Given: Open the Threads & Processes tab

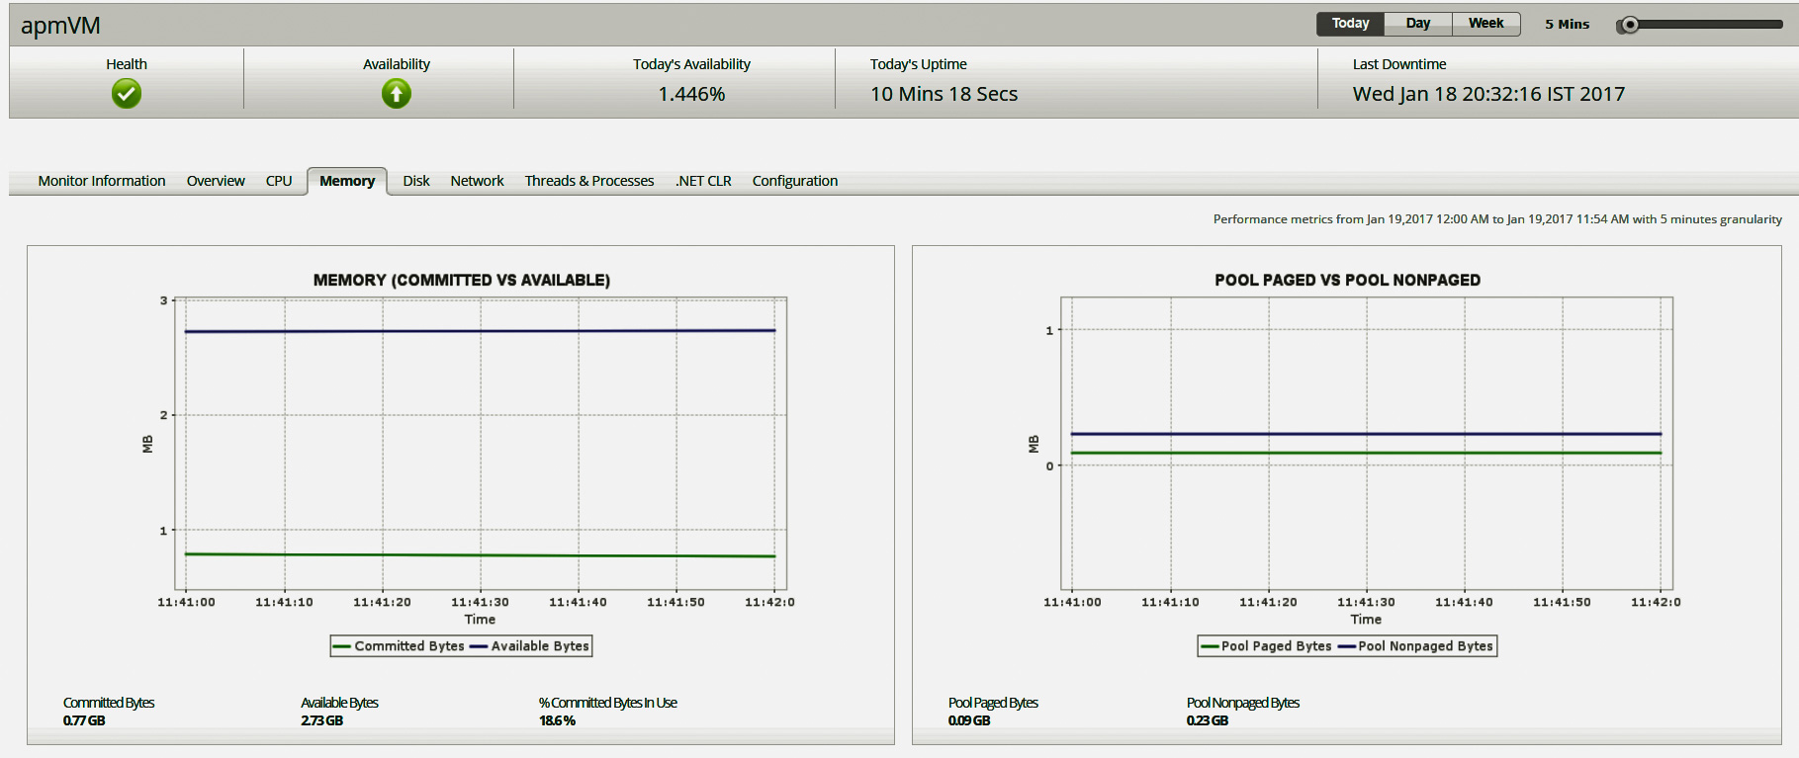Looking at the screenshot, I should (589, 181).
